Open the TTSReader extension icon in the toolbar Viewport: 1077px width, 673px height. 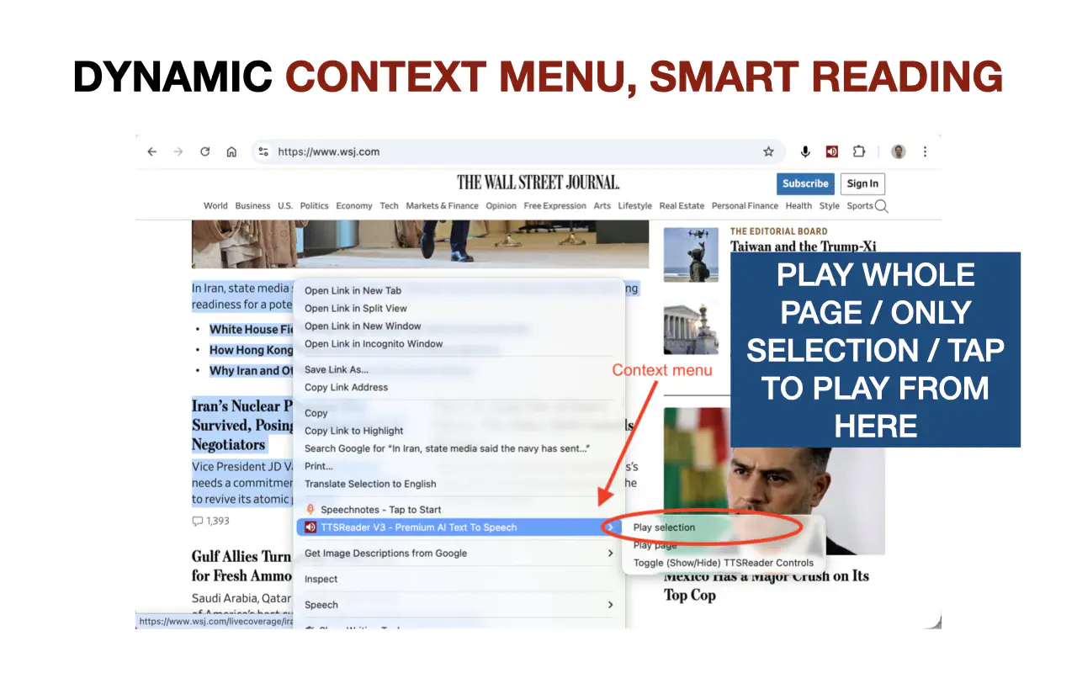831,151
